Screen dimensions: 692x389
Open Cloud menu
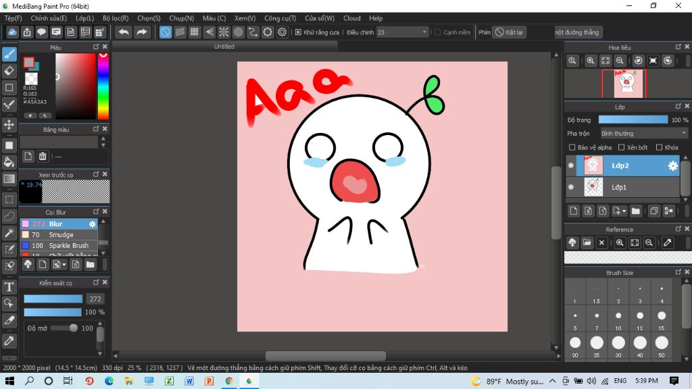pos(351,18)
